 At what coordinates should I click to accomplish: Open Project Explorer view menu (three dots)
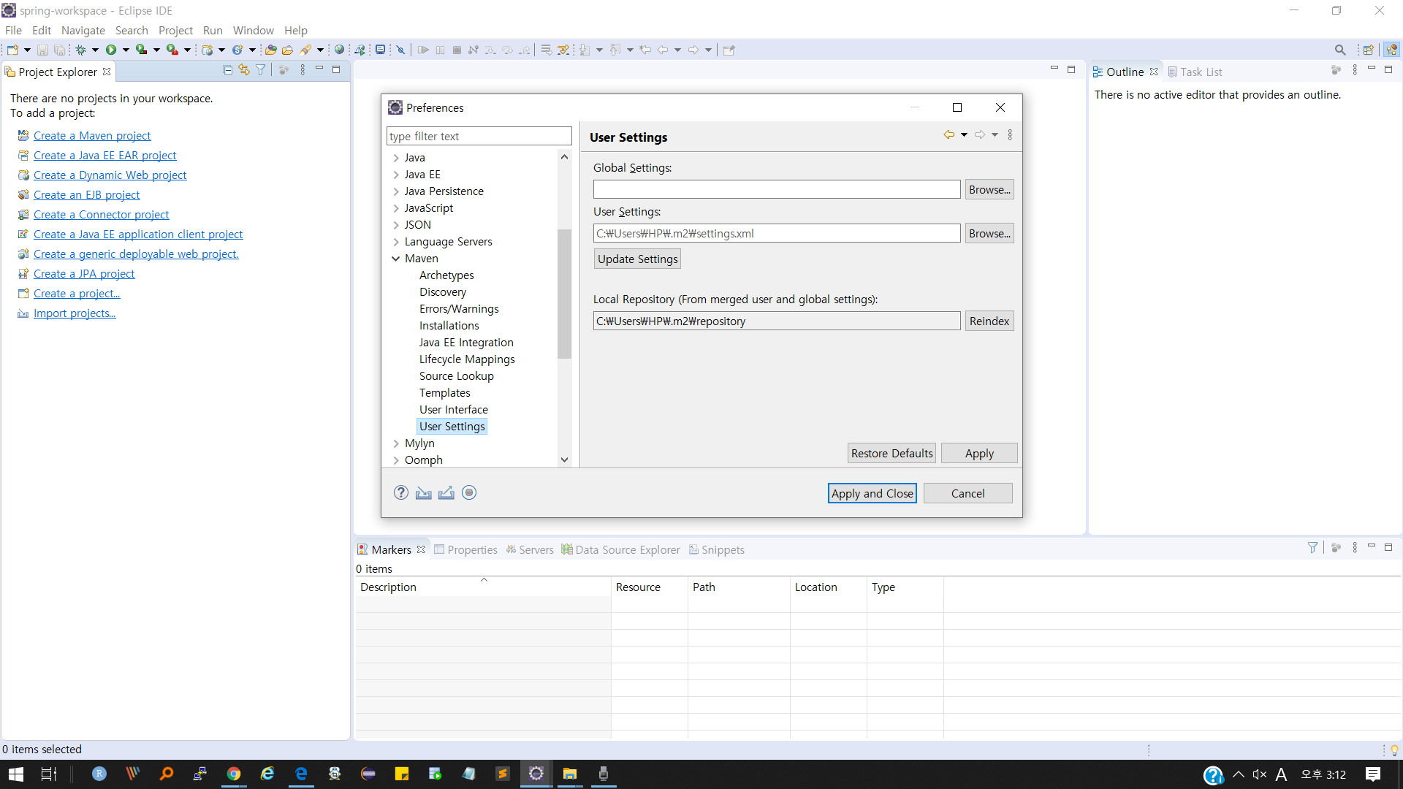coord(303,70)
